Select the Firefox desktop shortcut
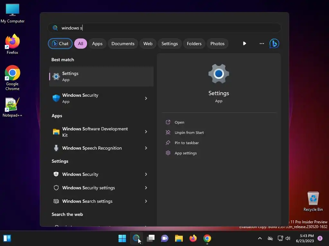329x246 pixels. 13,44
